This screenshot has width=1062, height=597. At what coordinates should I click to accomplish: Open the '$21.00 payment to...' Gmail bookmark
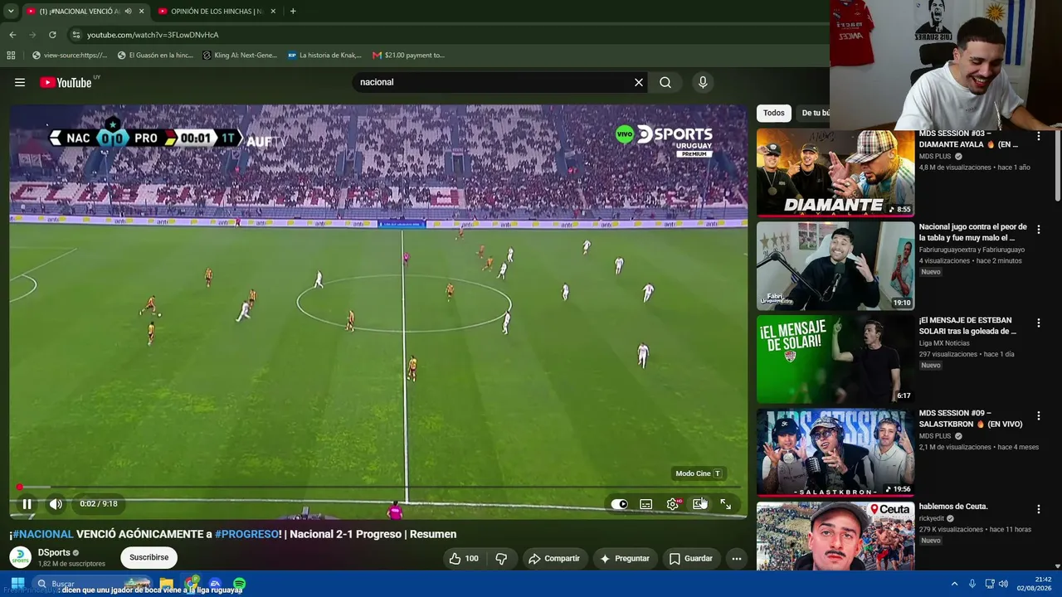click(x=408, y=56)
